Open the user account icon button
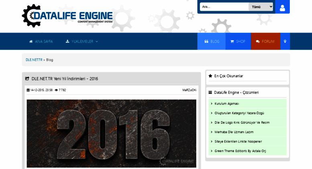The height and width of the screenshot is (169, 312). [x=282, y=7]
